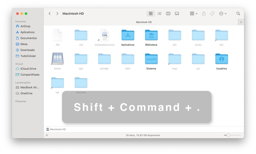Screen dimensions: 256x154
Task: Open Mesa in the sidebar
Action: click(x=22, y=44)
